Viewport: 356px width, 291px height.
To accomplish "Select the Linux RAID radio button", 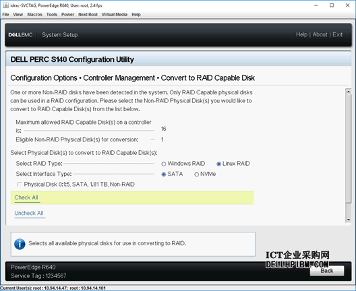I will [218, 164].
